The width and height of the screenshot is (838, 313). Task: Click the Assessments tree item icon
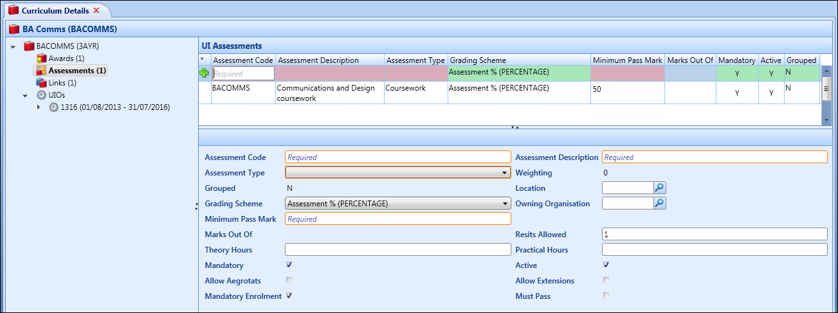(42, 71)
